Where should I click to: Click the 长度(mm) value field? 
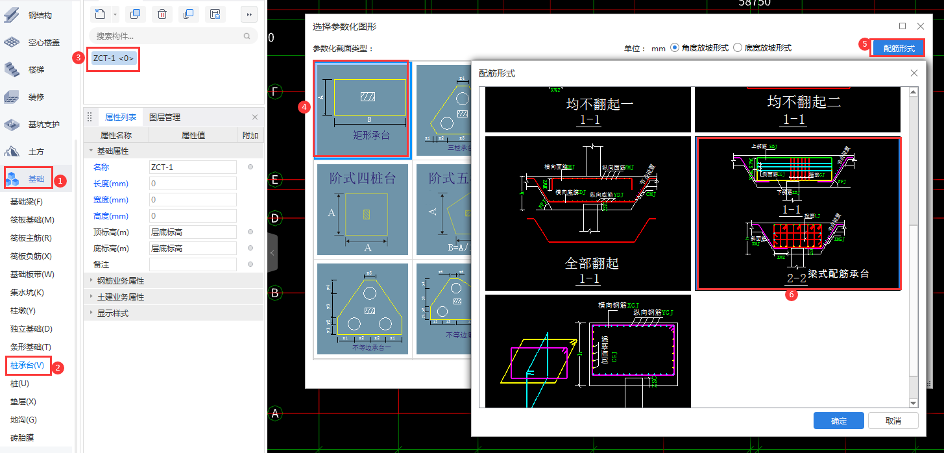coord(193,184)
